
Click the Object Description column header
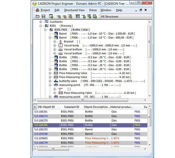tap(97, 107)
